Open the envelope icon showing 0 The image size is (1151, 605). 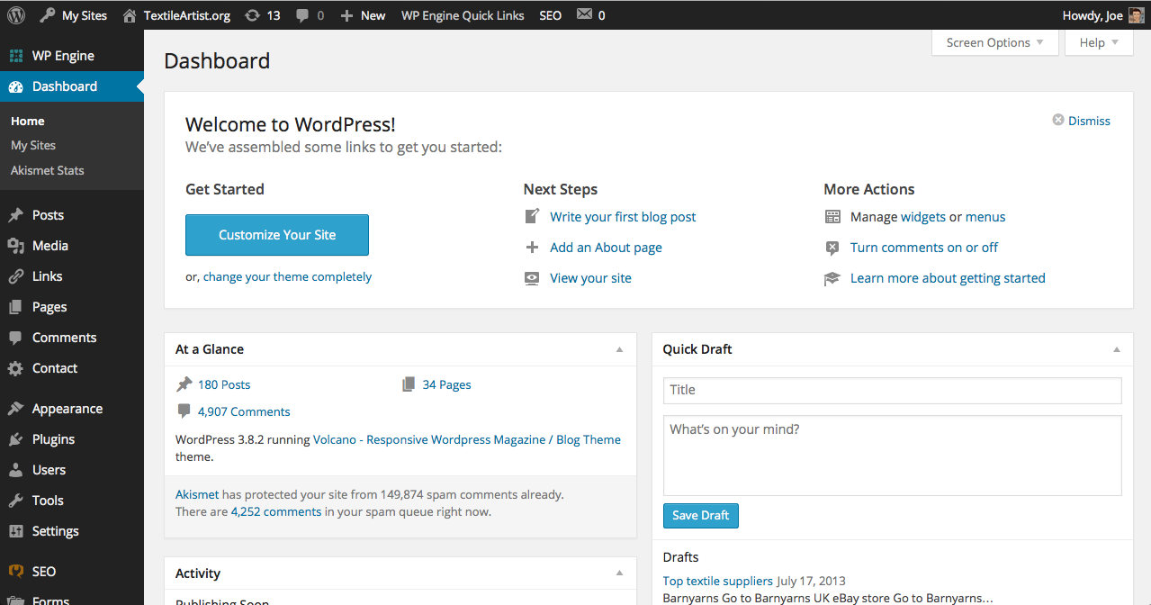[x=584, y=15]
